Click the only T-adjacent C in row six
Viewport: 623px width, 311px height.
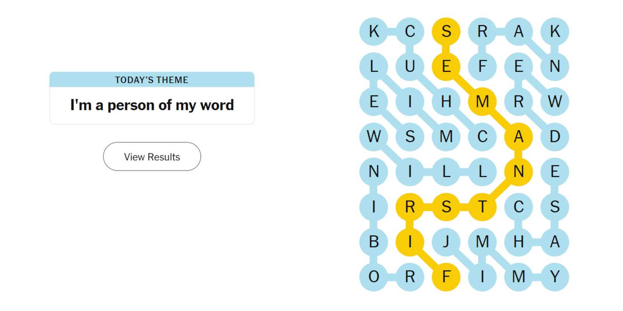pyautogui.click(x=518, y=207)
